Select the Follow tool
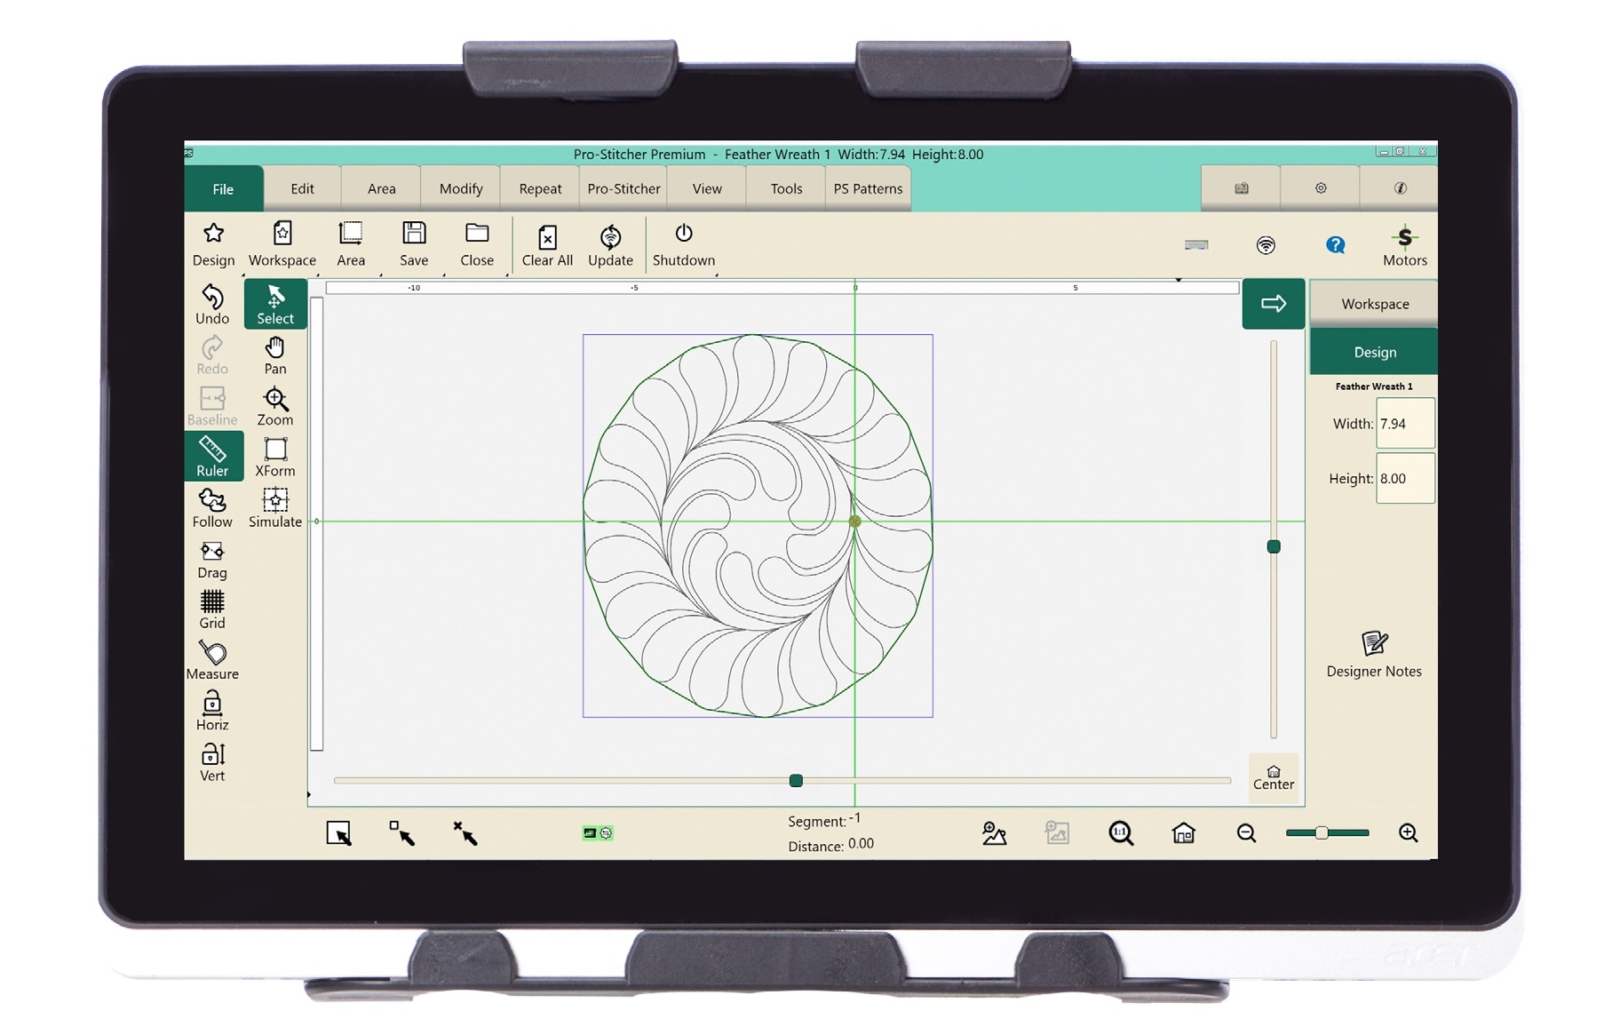 pos(212,507)
